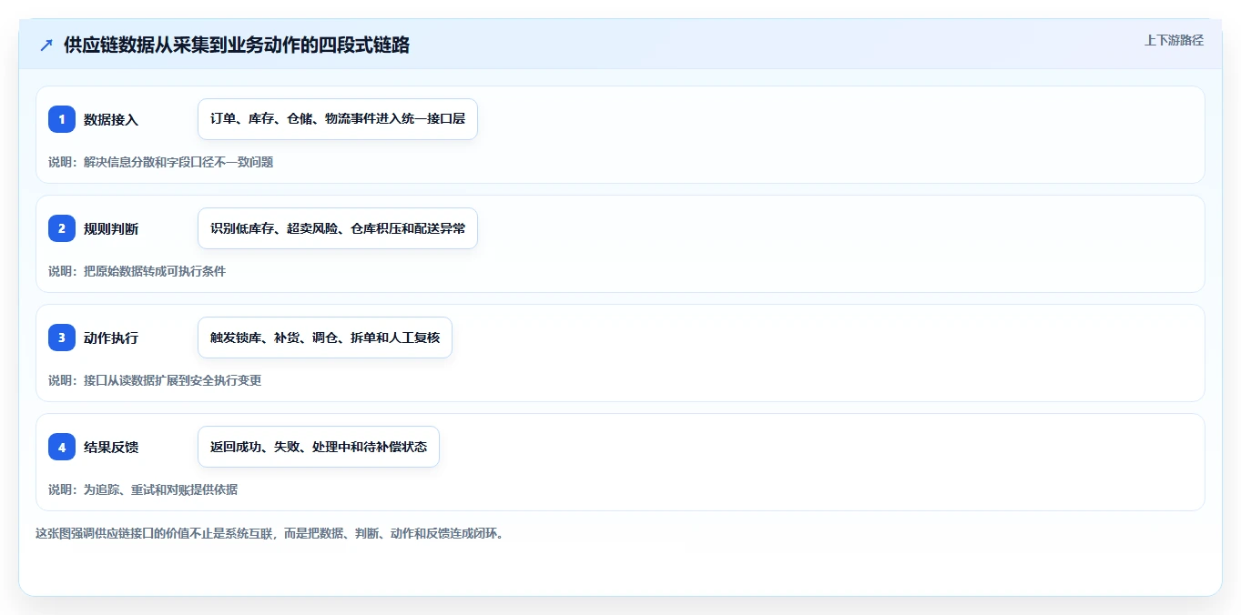The width and height of the screenshot is (1241, 615).
Task: Click the footer summary about 连成闭环
Action: click(270, 533)
